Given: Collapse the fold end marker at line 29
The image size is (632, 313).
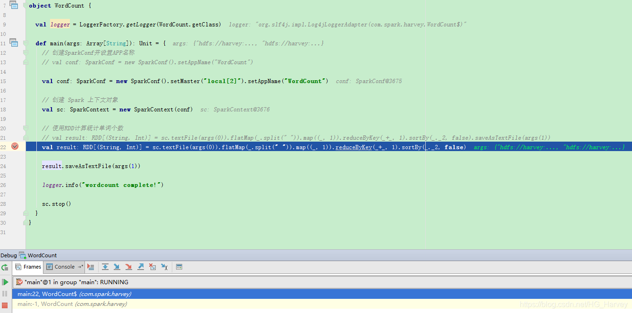Looking at the screenshot, I should click(26, 213).
